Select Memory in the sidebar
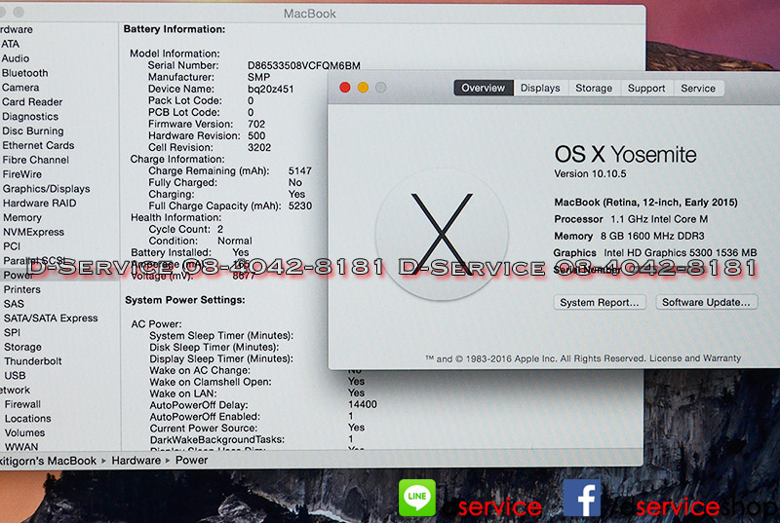The image size is (780, 523). (x=22, y=217)
